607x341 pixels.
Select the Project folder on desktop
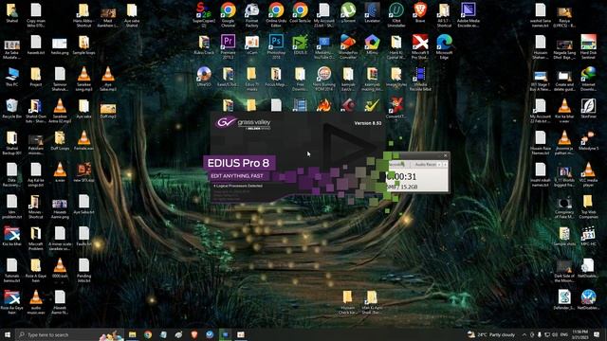tap(36, 77)
